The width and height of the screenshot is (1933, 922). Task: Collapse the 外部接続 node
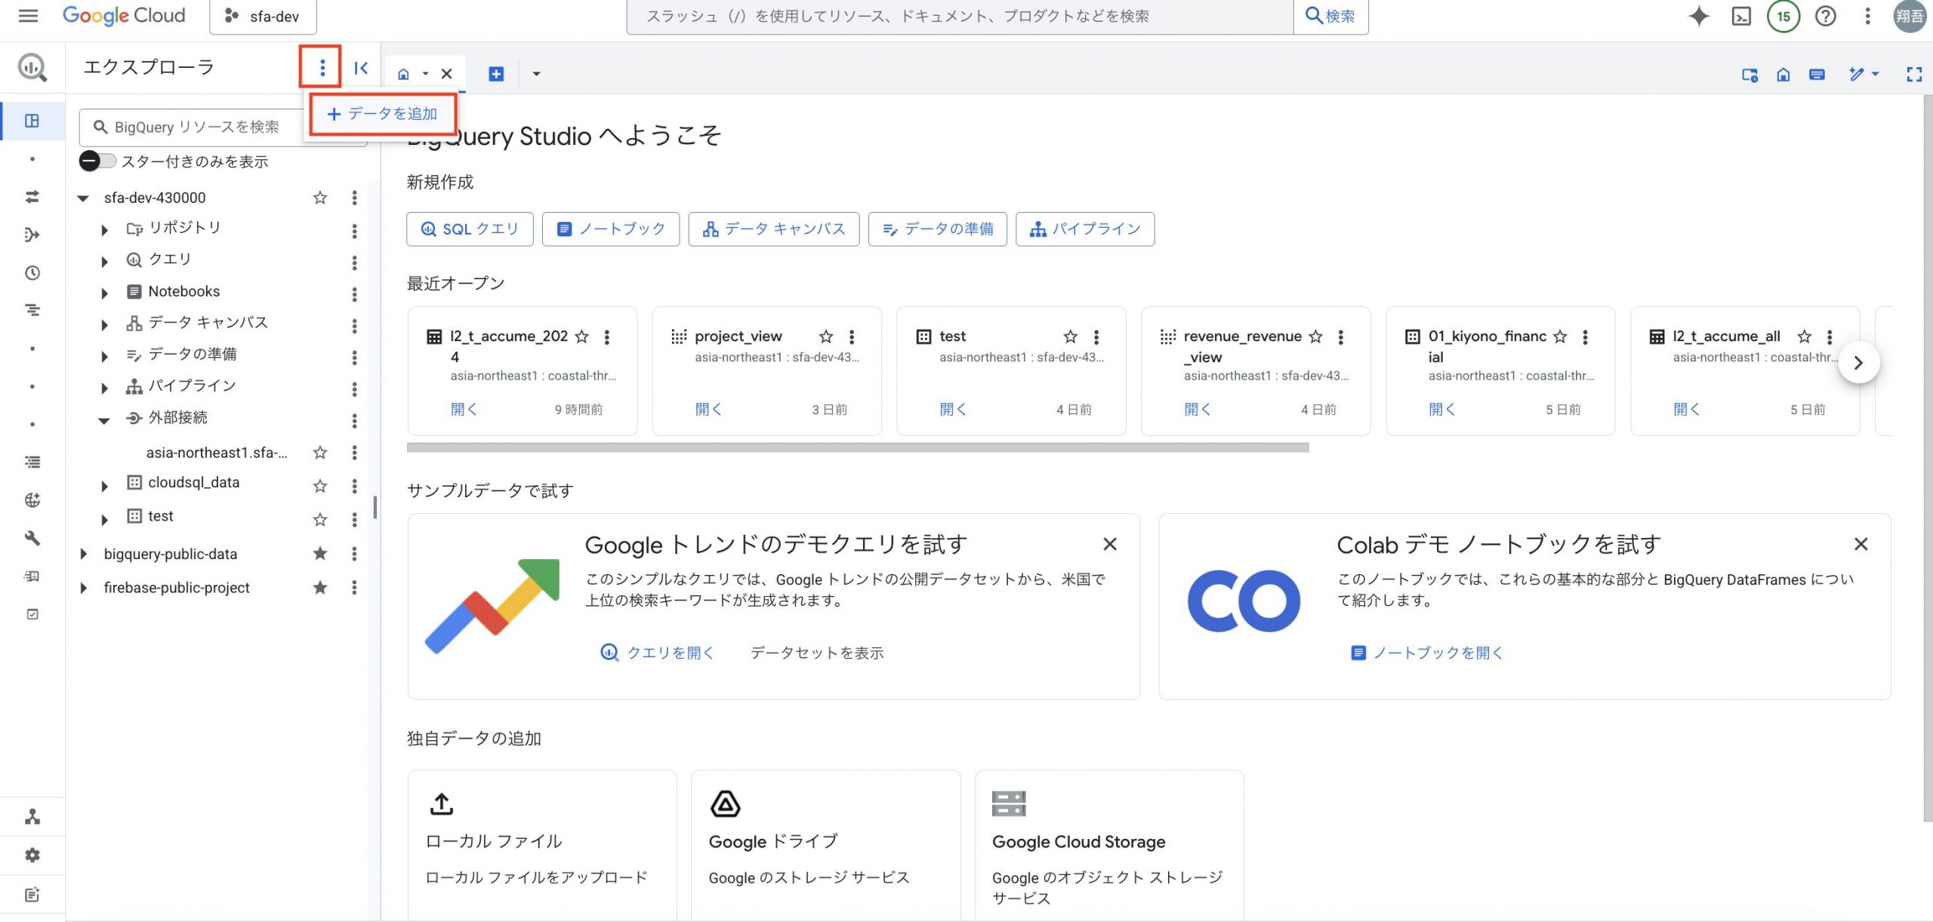(x=104, y=420)
